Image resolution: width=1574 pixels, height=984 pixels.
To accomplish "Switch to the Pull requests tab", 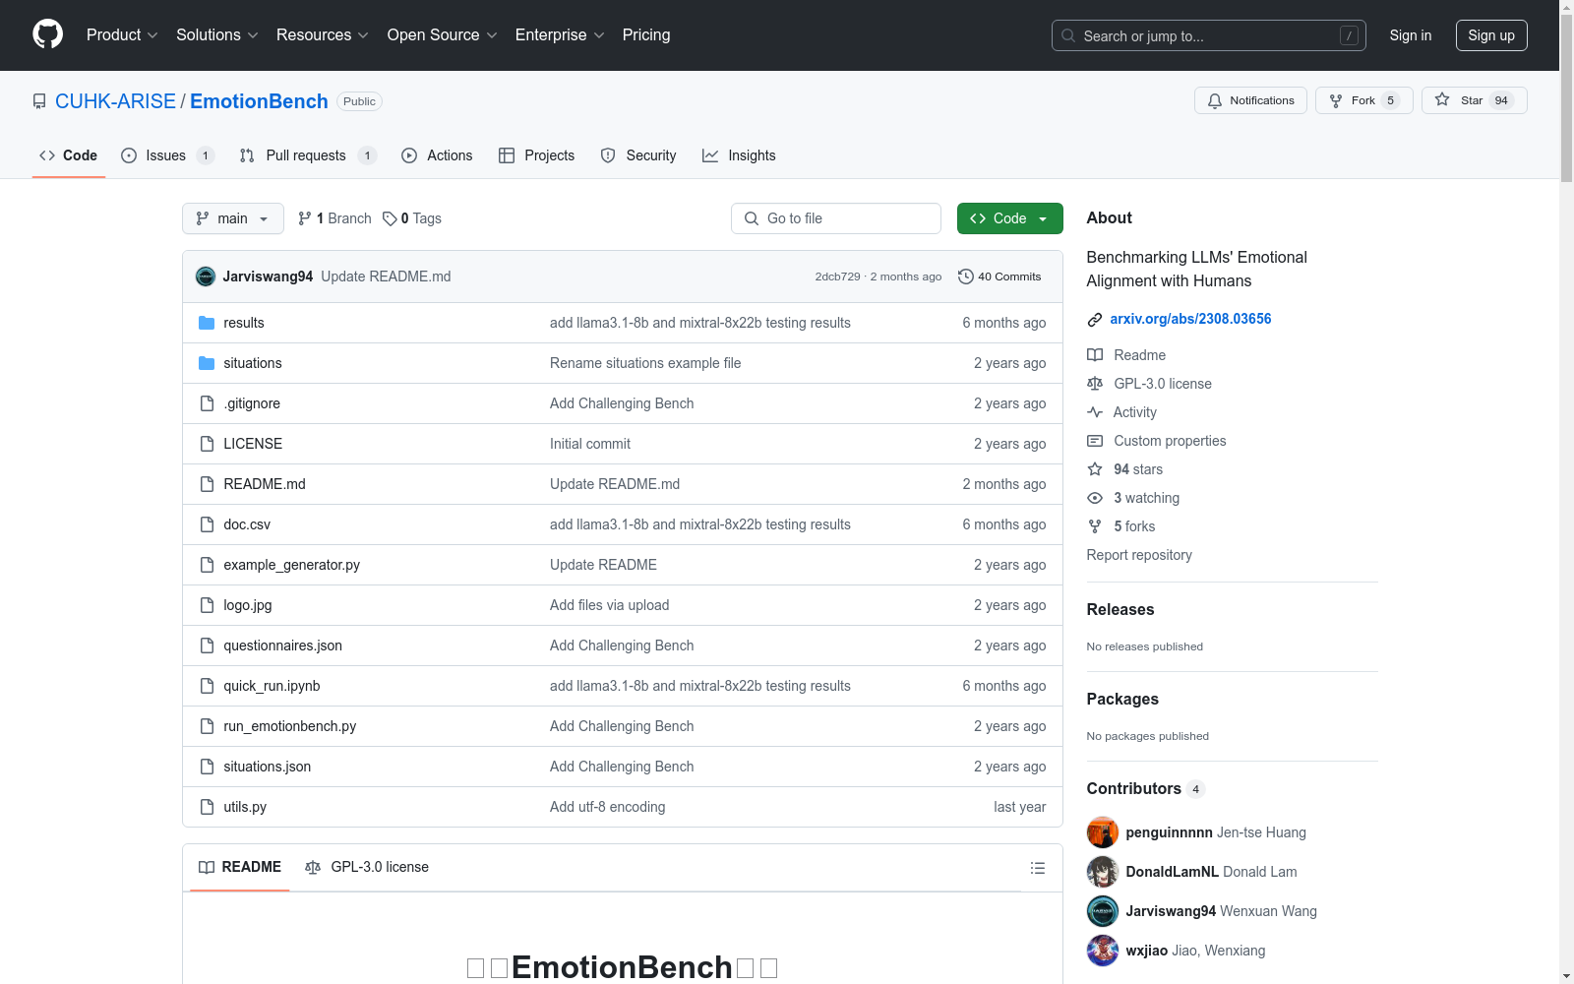I will coord(308,155).
